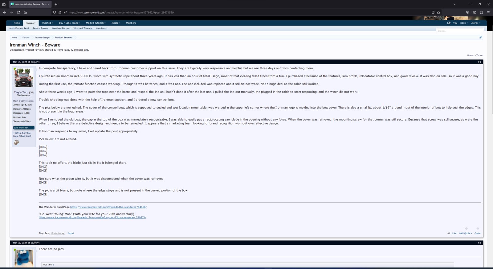
Task: Click Mark Forums Read
Action: (19, 28)
